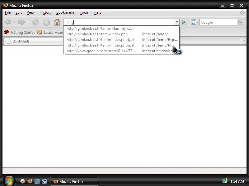Click the Back arrow button
Image resolution: width=249 pixels, height=186 pixels.
[x=8, y=22]
